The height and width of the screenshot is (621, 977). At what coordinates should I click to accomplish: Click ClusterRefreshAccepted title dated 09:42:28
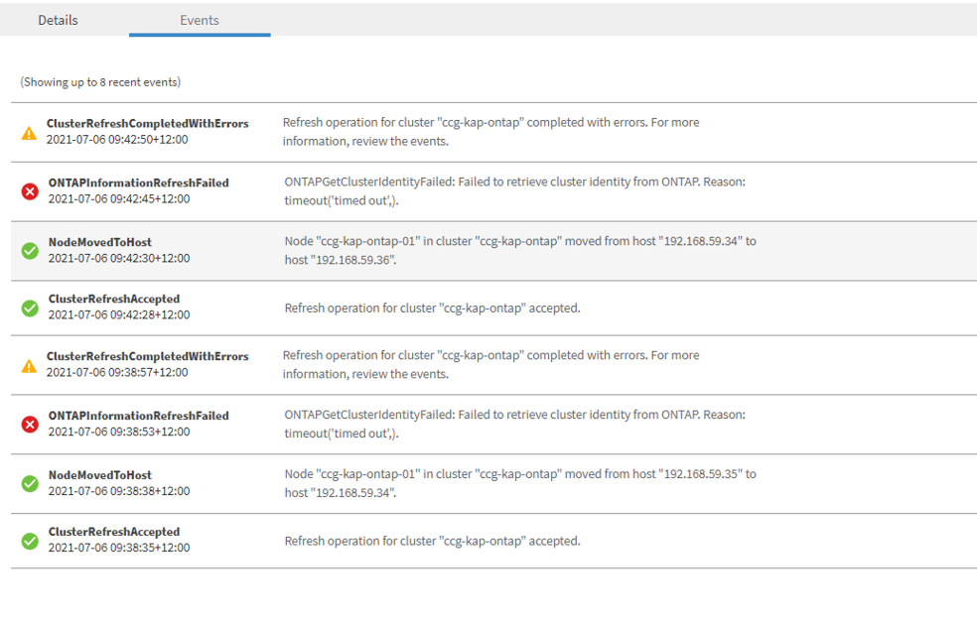(x=114, y=299)
